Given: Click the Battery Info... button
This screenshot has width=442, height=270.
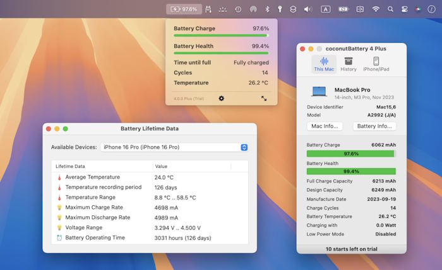Looking at the screenshot, I should [x=374, y=126].
